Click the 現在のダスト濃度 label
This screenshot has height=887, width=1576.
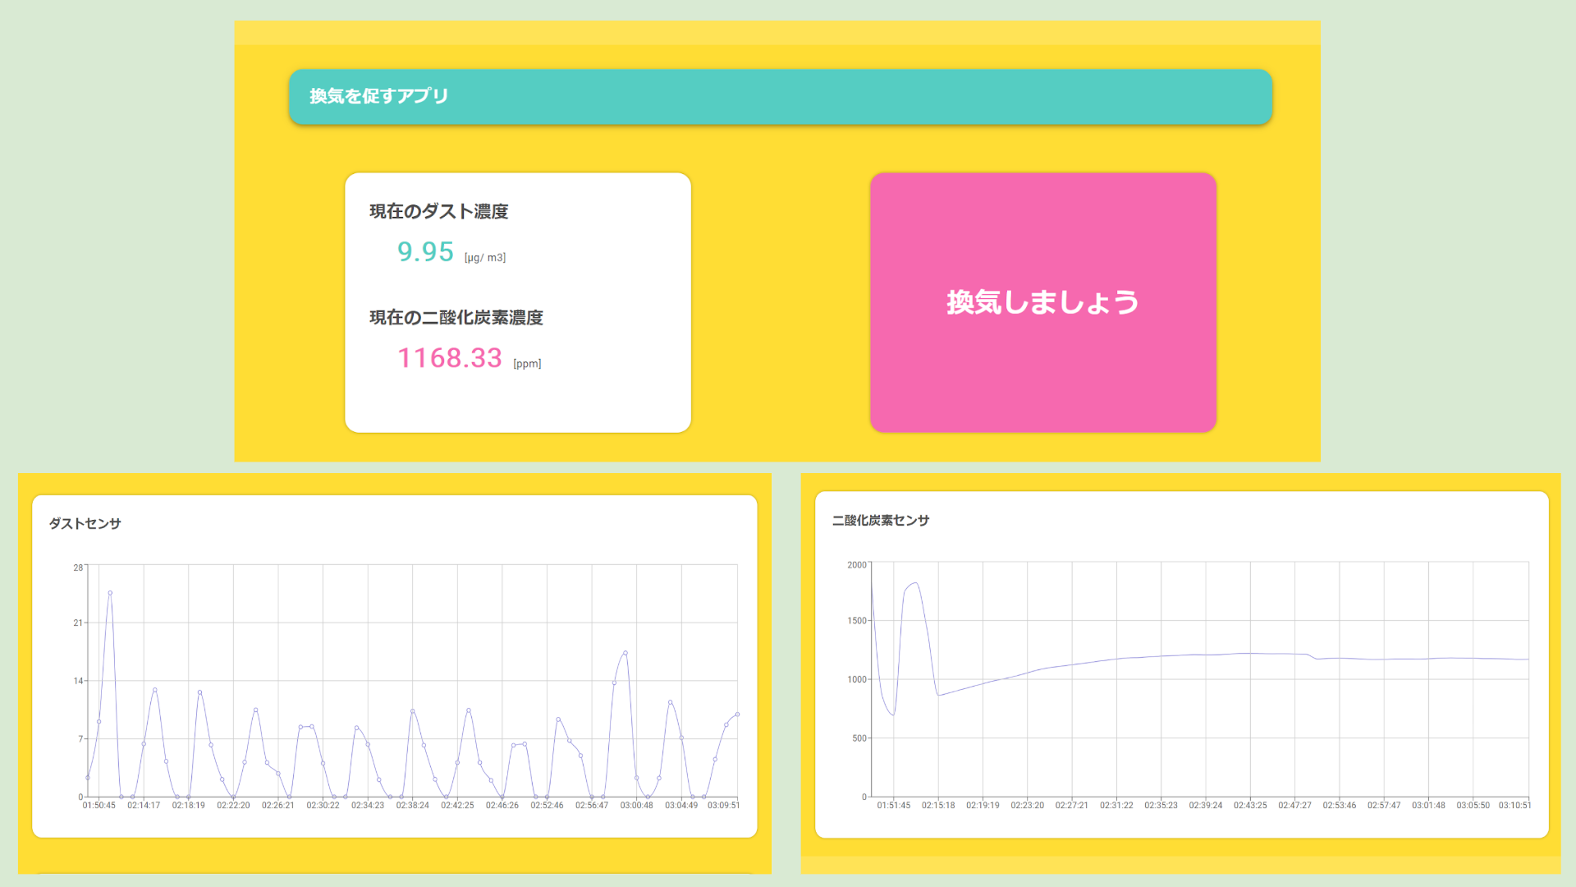438,211
